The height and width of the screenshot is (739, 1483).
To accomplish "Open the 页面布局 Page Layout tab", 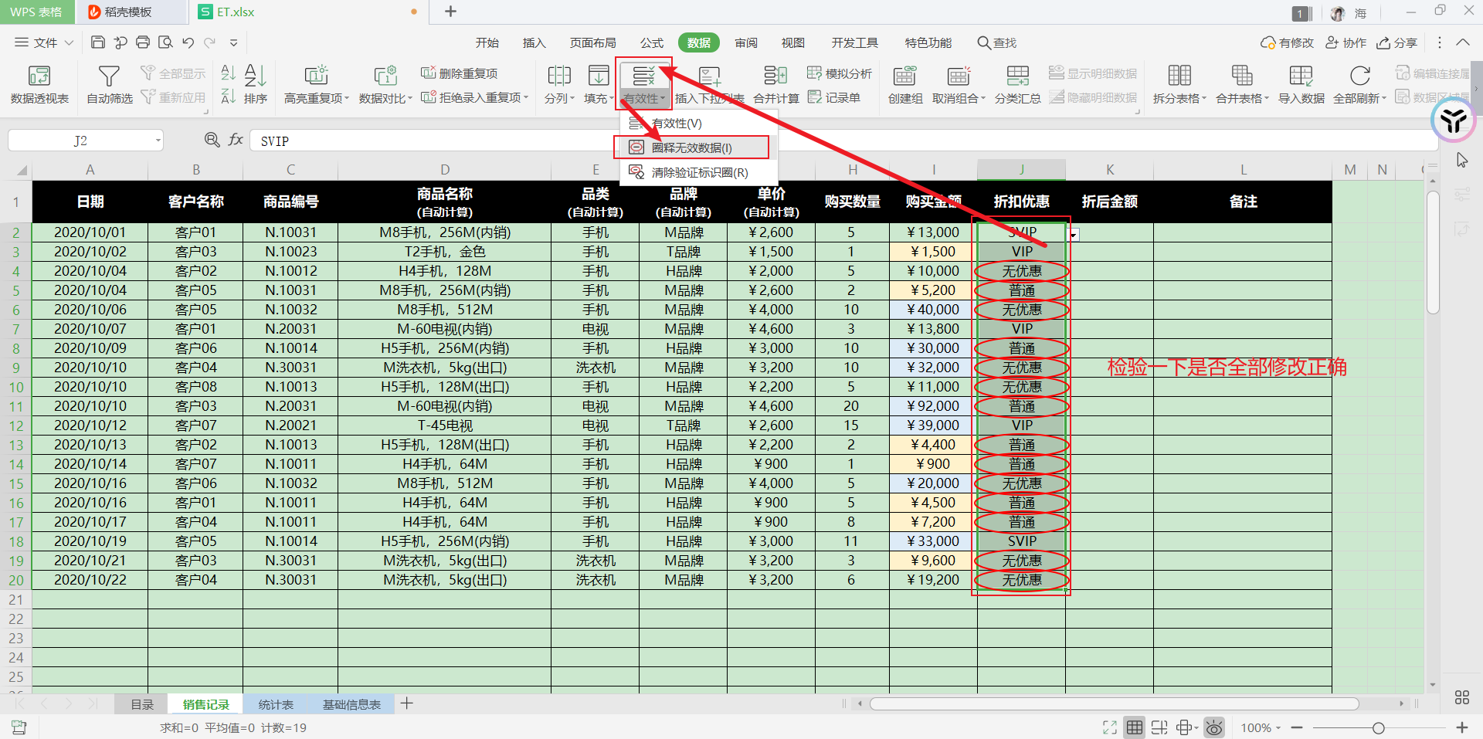I will point(592,42).
